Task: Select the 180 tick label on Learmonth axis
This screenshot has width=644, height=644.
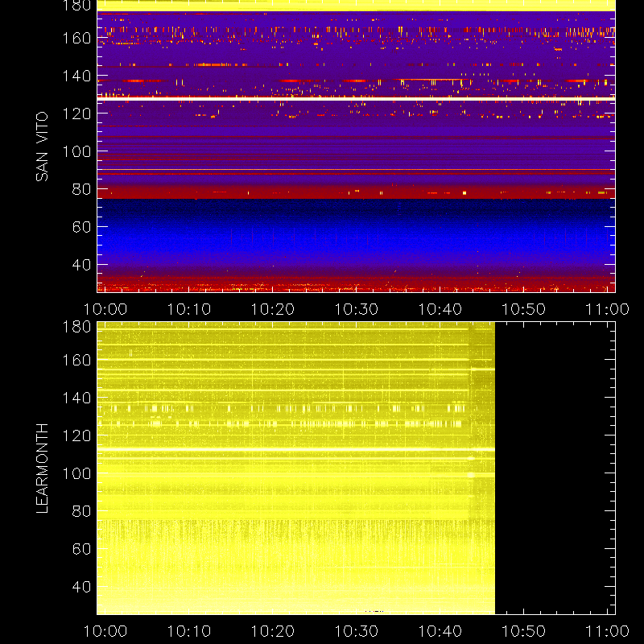Action: 76,327
